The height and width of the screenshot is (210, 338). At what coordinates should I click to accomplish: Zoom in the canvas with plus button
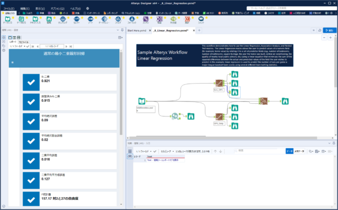coord(330,38)
